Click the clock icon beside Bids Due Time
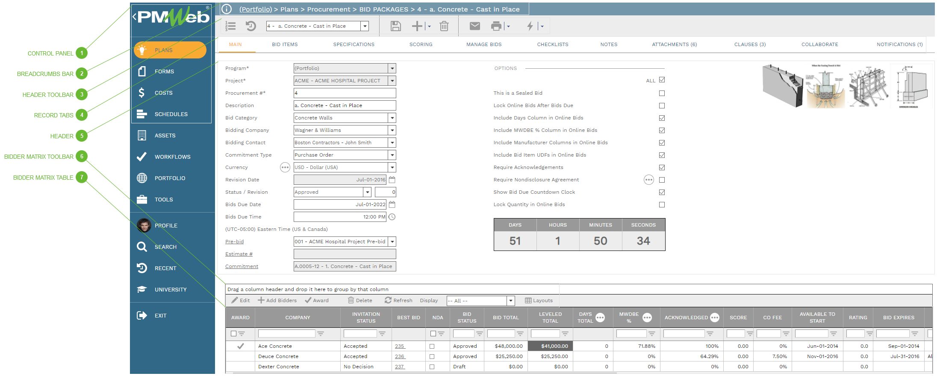The height and width of the screenshot is (376, 937). coord(392,217)
